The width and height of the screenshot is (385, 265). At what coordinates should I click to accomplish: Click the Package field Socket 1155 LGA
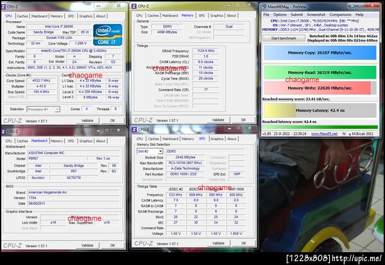59,38
